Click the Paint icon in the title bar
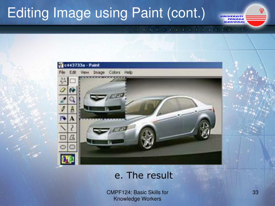The height and width of the screenshot is (206, 275). coord(61,65)
